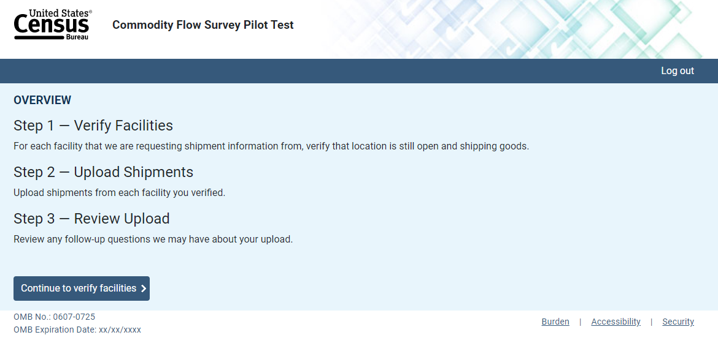718x343 pixels.
Task: Click the Commodity Flow Survey Pilot Test title
Action: 203,25
